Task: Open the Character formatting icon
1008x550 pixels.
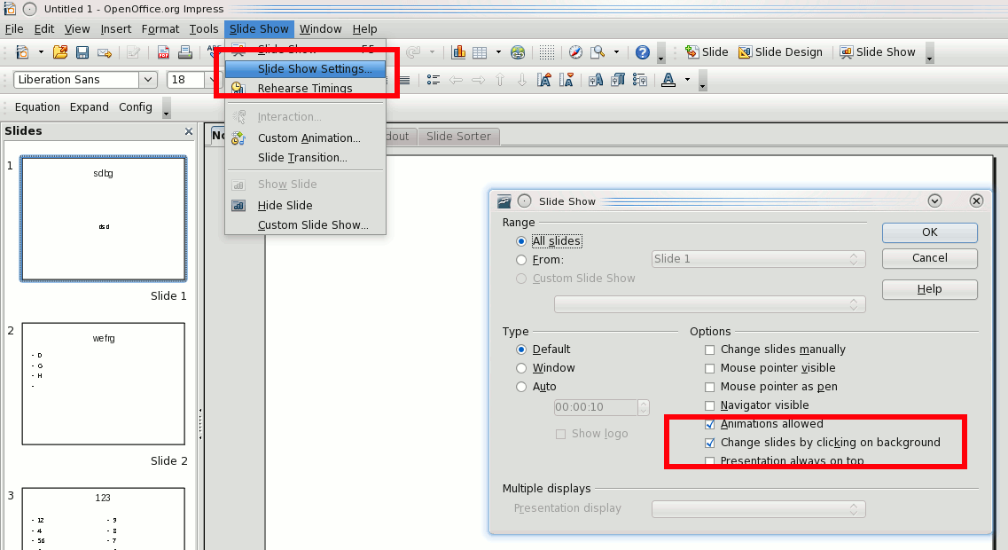Action: (x=596, y=80)
